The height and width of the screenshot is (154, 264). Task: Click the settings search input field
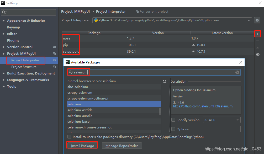click(28, 12)
